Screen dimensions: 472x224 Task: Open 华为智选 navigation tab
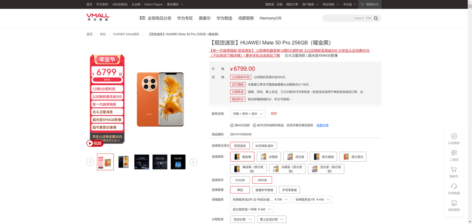(x=224, y=18)
